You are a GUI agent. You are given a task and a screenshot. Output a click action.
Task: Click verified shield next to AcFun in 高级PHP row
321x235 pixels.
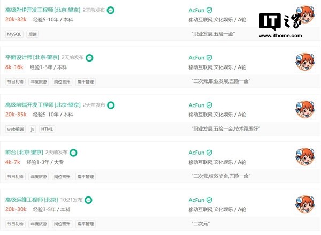tap(209, 10)
